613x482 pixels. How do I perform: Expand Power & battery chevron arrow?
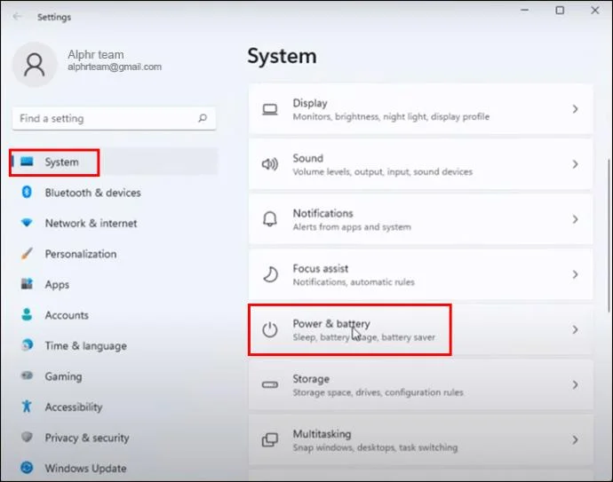[x=575, y=329]
